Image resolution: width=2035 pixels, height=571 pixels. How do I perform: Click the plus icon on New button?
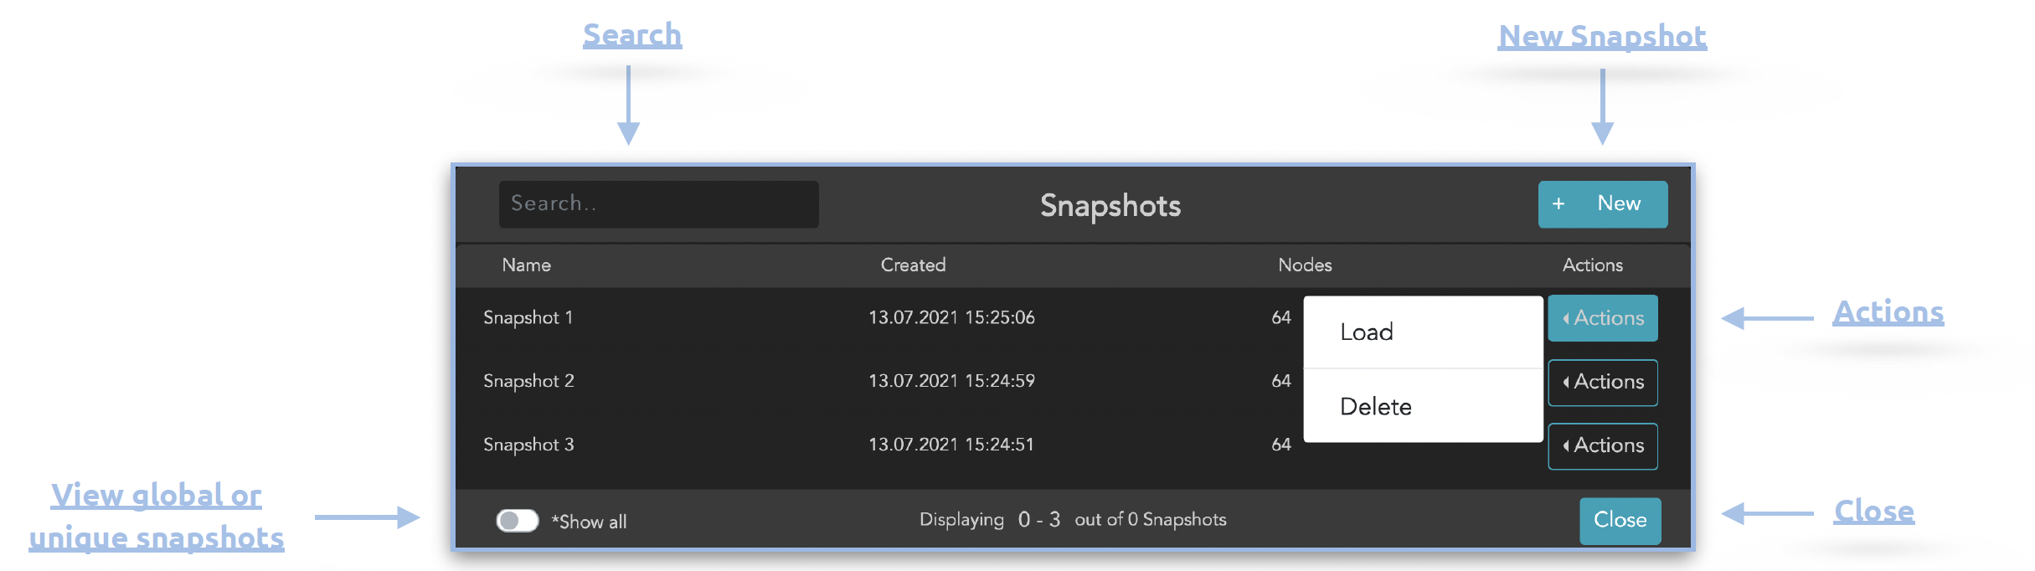[1558, 204]
